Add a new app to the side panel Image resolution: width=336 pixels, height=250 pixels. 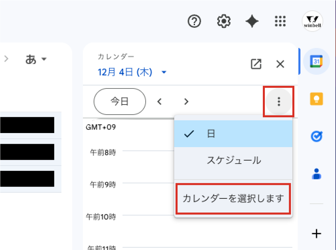click(316, 234)
